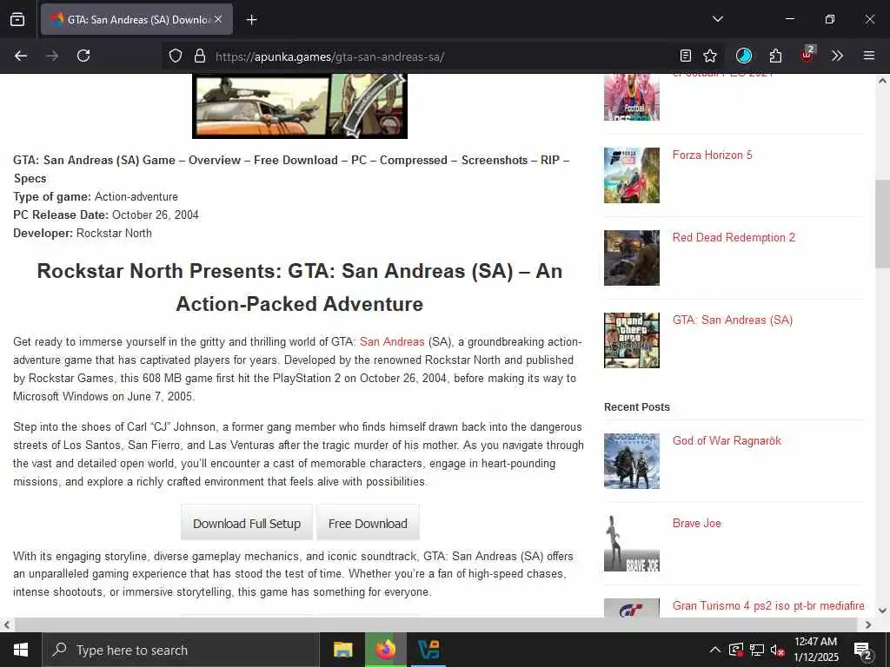This screenshot has width=890, height=667.
Task: Open the VirtualBox-style taskbar app icon
Action: click(x=428, y=650)
